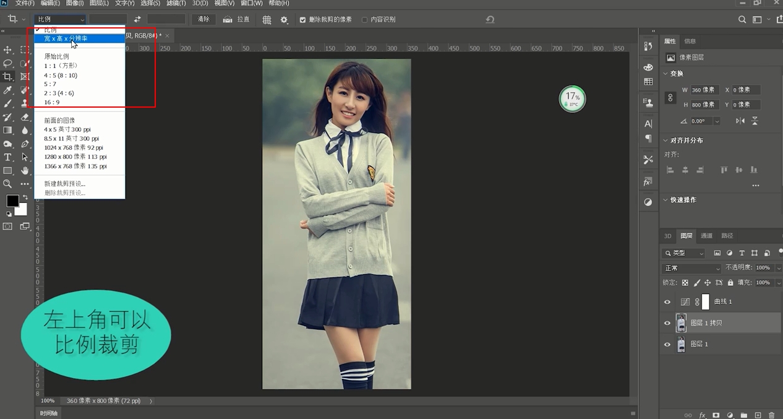
Task: Select the Brush tool
Action: click(x=8, y=104)
